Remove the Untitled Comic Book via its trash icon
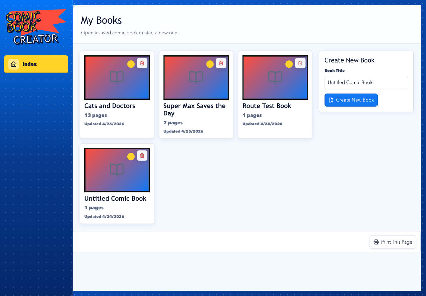The height and width of the screenshot is (296, 426). (142, 155)
